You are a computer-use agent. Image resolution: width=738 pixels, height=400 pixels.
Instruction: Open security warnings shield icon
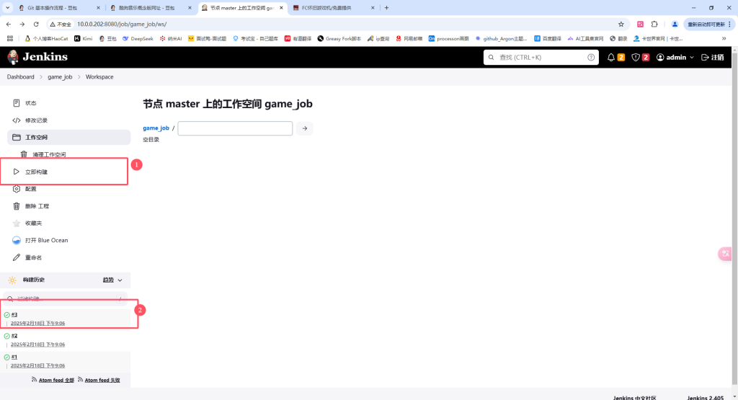[x=636, y=57]
